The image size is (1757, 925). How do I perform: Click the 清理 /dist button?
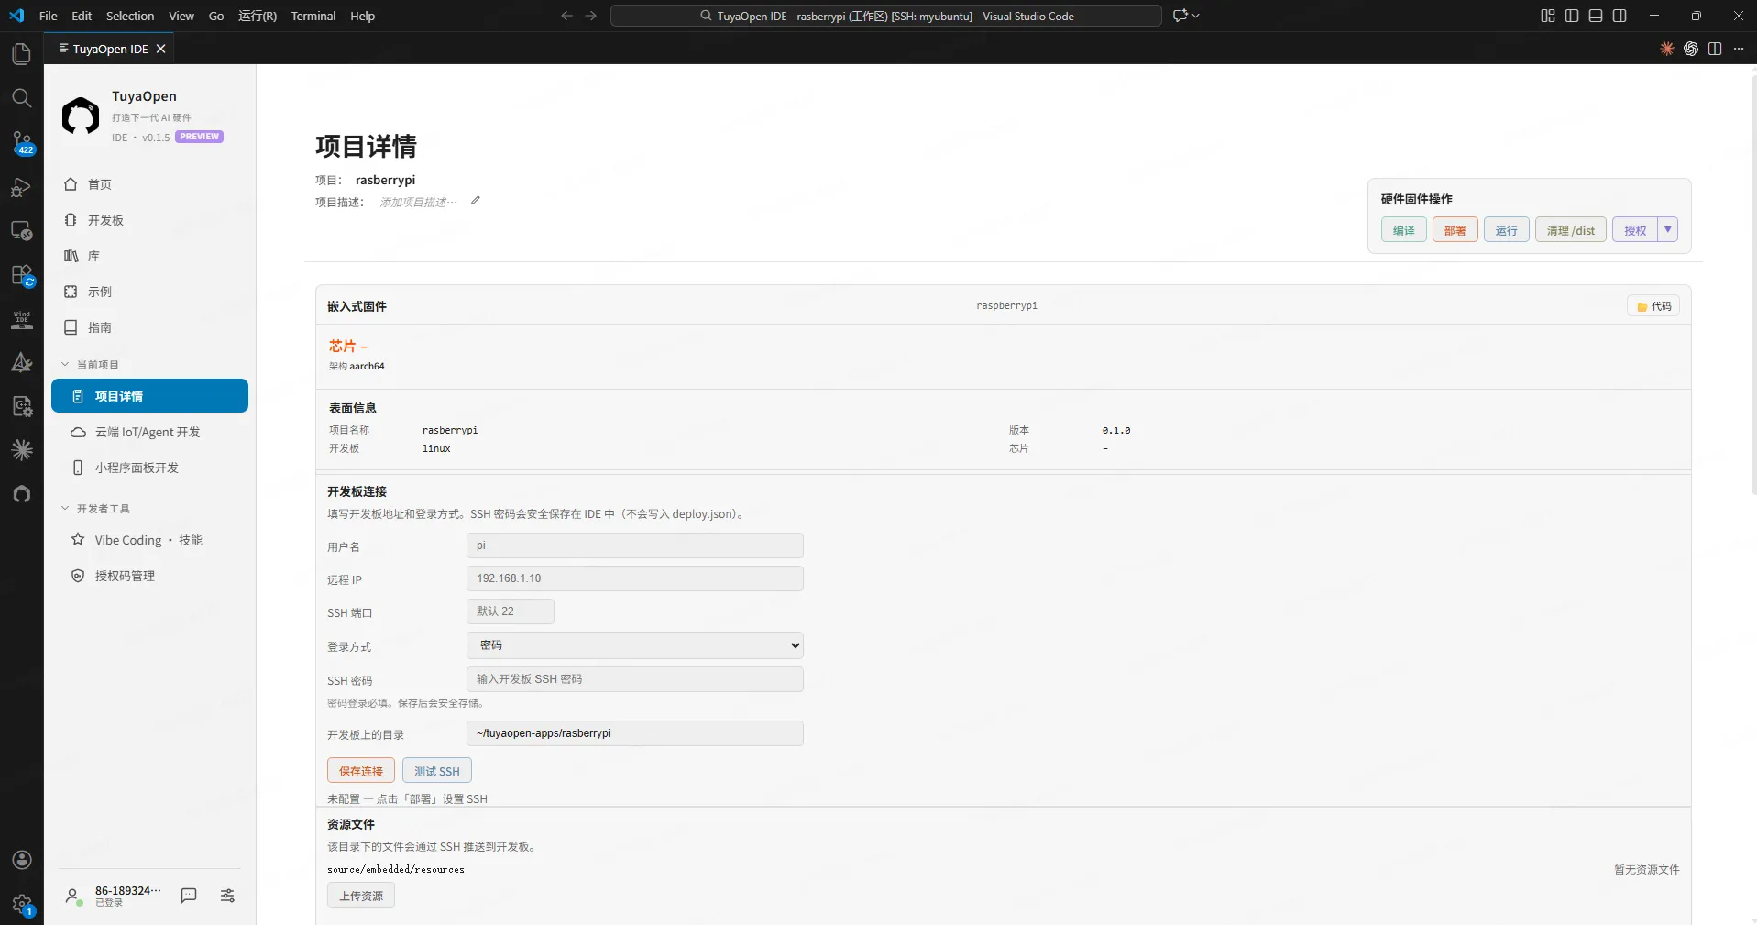coord(1571,230)
